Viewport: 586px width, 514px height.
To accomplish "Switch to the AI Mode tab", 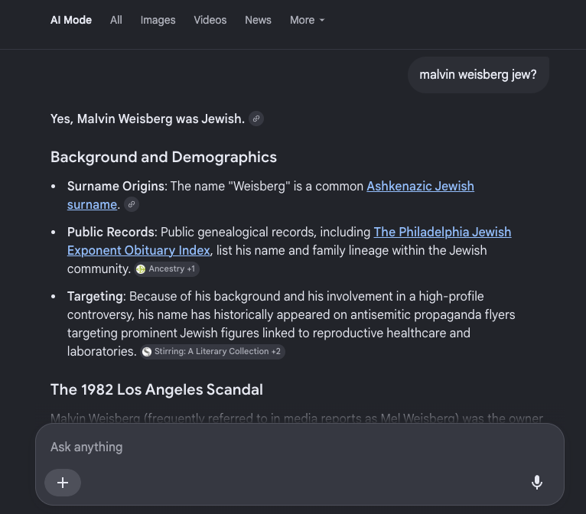I will tap(71, 20).
